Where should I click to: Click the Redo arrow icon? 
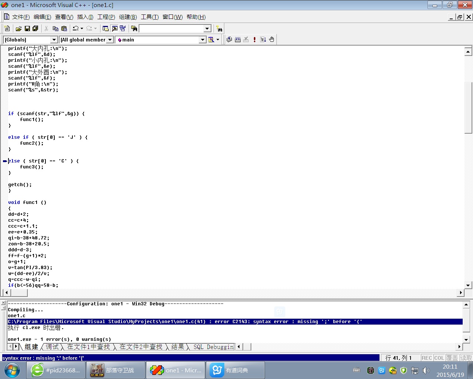tap(89, 28)
